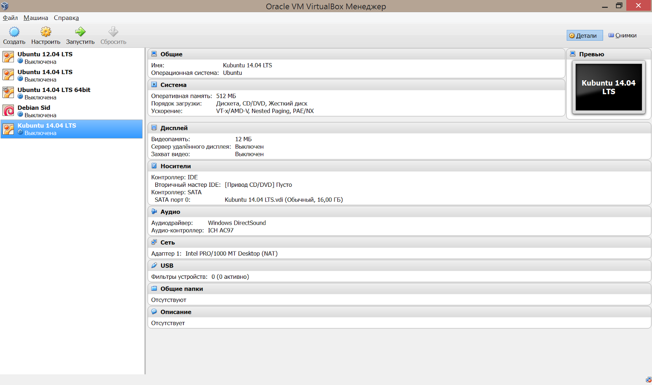Click the Дисплей section monitor icon
Viewport: 652px width, 385px height.
(x=154, y=128)
